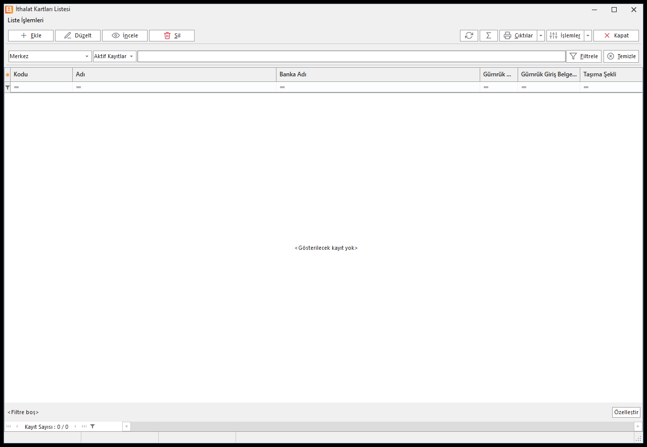Clear filters with the Temizle button

(621, 56)
